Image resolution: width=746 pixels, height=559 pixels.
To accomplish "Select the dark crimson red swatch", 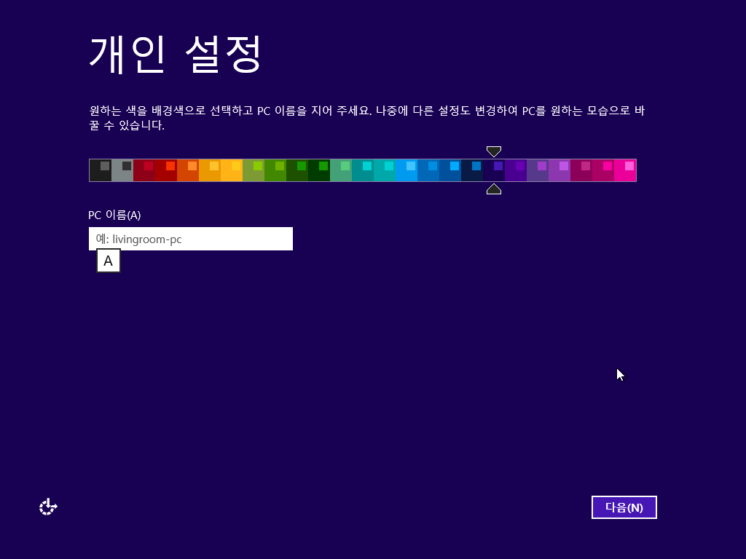I will [144, 170].
